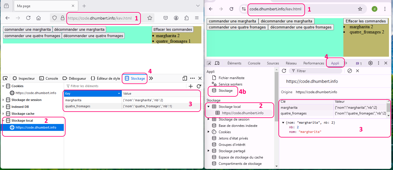Refresh the Chrome storage table view
This screenshot has height=170, width=393.
click(284, 71)
